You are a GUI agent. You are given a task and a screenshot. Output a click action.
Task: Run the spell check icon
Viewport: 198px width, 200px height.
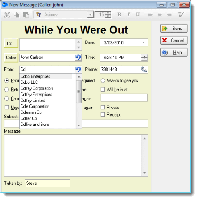181,14
